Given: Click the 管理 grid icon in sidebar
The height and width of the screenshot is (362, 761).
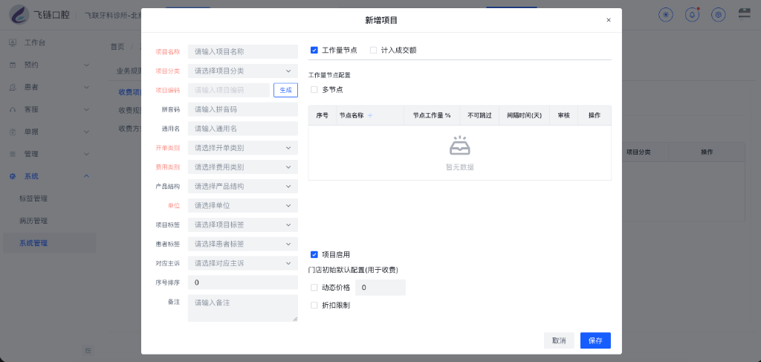Looking at the screenshot, I should (13, 155).
